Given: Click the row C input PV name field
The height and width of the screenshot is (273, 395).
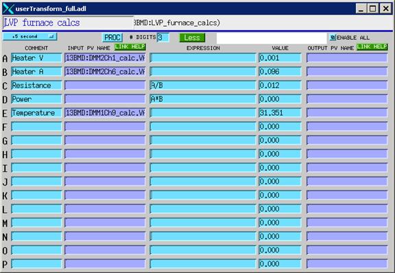Looking at the screenshot, I should (x=105, y=86).
